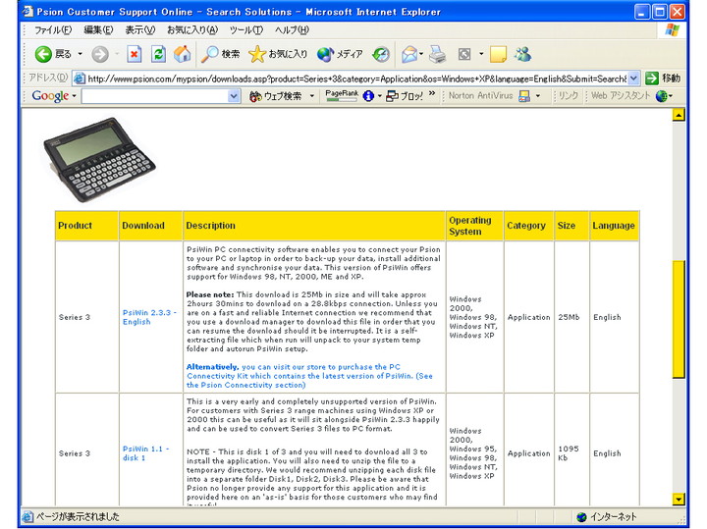
Task: Click the Go arrow button beside address bar
Action: pos(652,79)
